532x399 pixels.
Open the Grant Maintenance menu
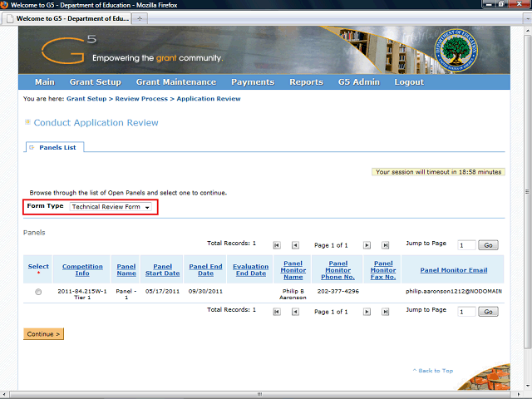(175, 82)
